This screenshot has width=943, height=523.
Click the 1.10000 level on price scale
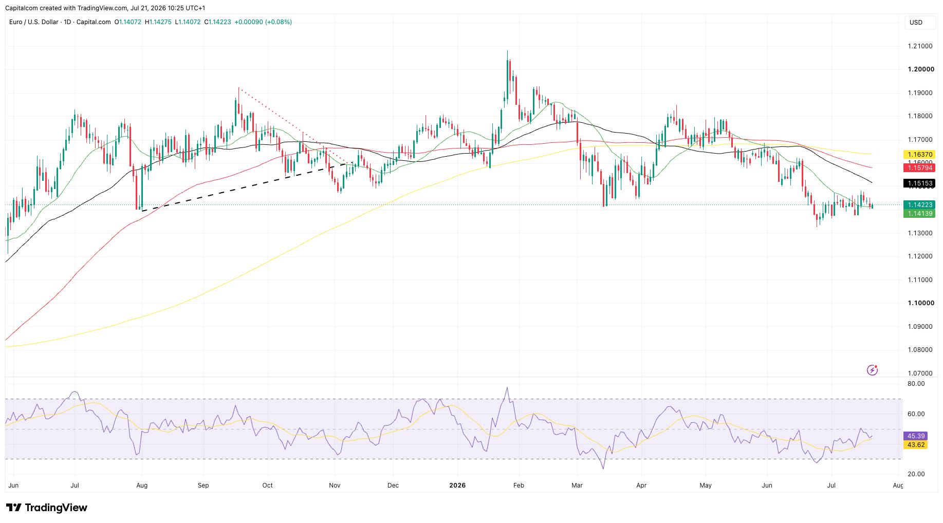tap(921, 303)
